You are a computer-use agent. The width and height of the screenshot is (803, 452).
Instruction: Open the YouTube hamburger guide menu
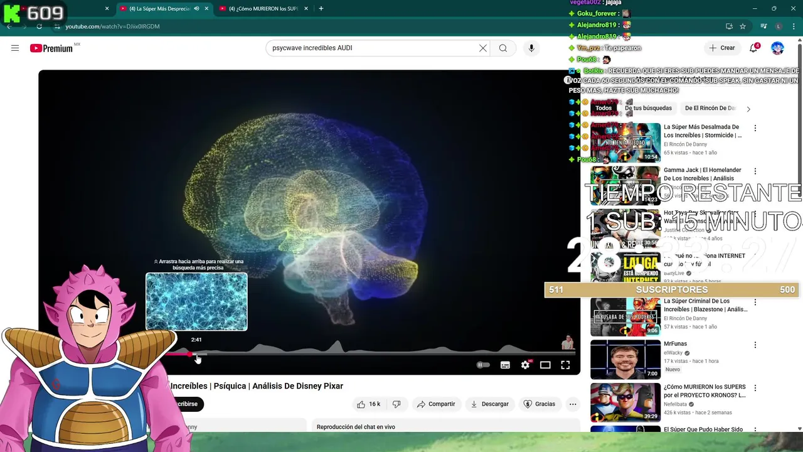coord(15,48)
